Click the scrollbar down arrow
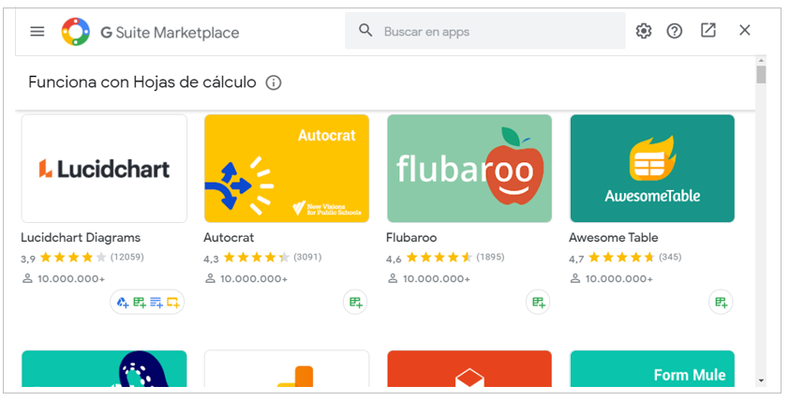This screenshot has width=789, height=401. (x=761, y=380)
